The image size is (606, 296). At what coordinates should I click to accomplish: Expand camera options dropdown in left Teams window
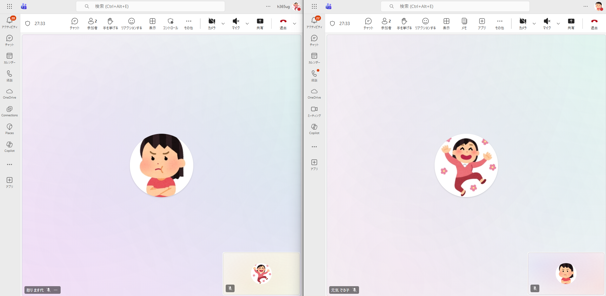click(x=223, y=23)
